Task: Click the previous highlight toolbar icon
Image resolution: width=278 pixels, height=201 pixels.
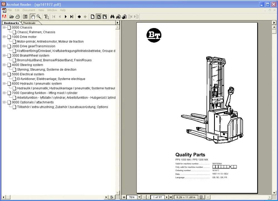Action: (130, 17)
